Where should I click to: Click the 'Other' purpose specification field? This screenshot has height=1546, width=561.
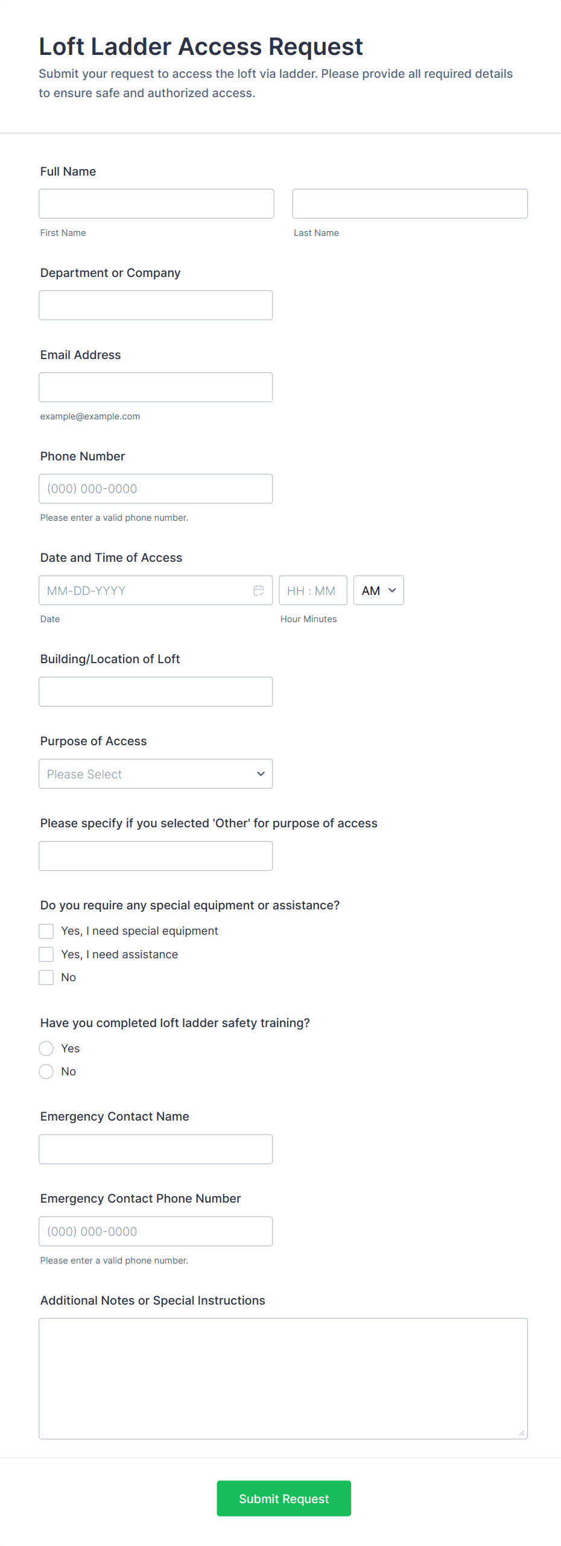coord(156,856)
